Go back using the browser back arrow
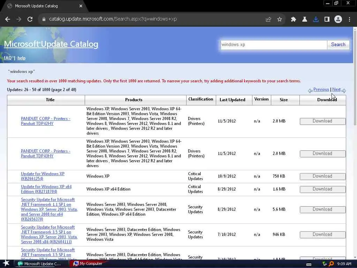The image size is (357, 268). click(x=8, y=19)
